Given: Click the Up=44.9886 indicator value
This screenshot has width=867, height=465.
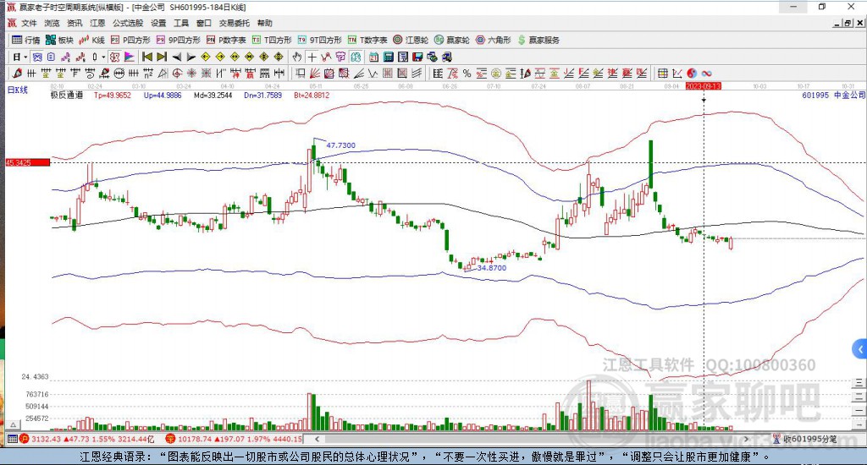Looking at the screenshot, I should [x=162, y=95].
